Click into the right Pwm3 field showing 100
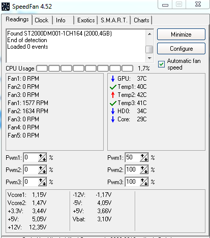210x238 pixels. pos(133,182)
